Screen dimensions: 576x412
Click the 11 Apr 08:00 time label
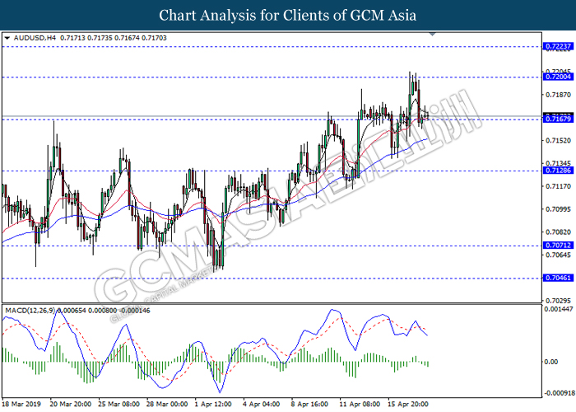pyautogui.click(x=360, y=405)
